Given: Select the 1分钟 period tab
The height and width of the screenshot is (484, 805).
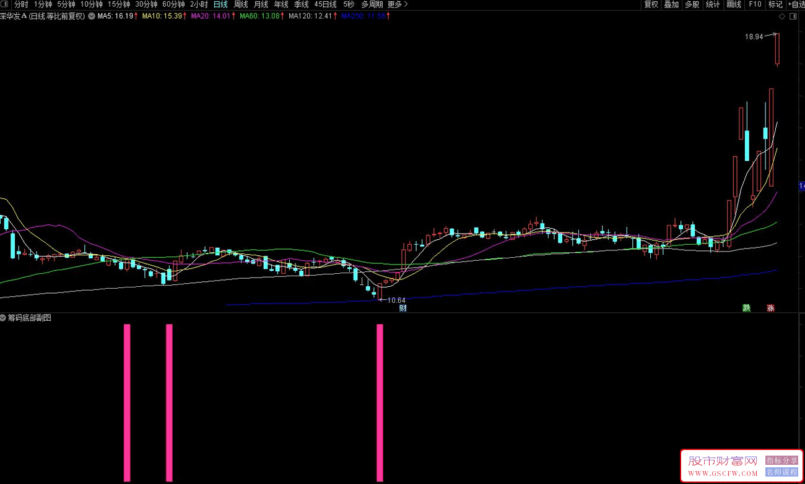Looking at the screenshot, I should [x=43, y=4].
